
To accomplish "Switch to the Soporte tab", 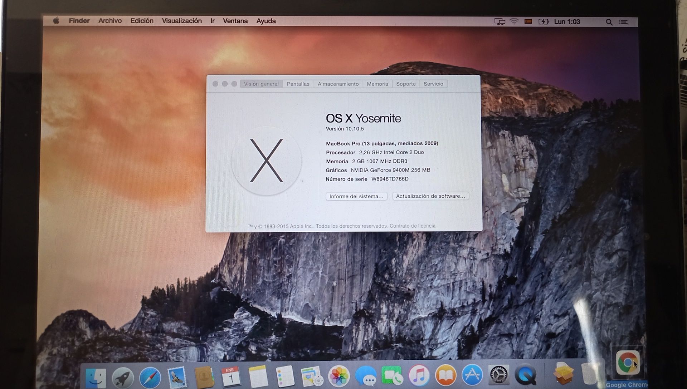I will tap(406, 84).
